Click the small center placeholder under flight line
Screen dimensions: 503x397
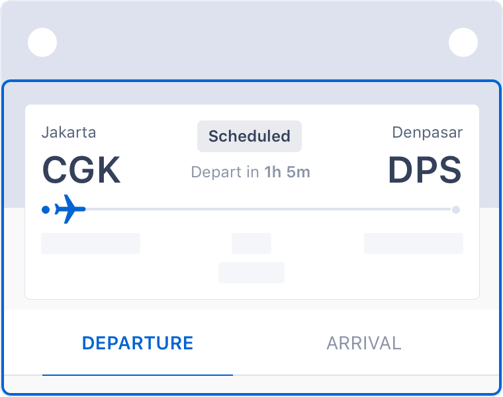coord(251,243)
